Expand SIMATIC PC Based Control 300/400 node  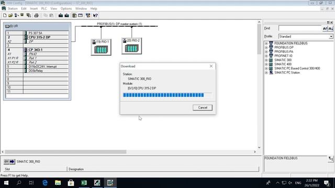point(266,68)
